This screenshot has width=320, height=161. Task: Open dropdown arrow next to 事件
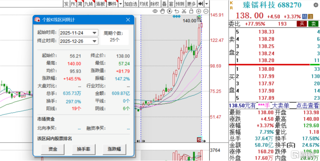coord(121,4)
